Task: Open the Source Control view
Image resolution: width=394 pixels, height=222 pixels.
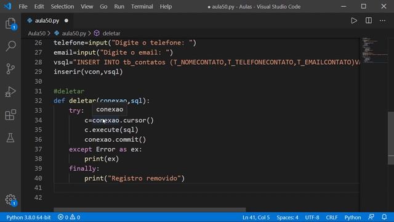Action: [x=10, y=68]
